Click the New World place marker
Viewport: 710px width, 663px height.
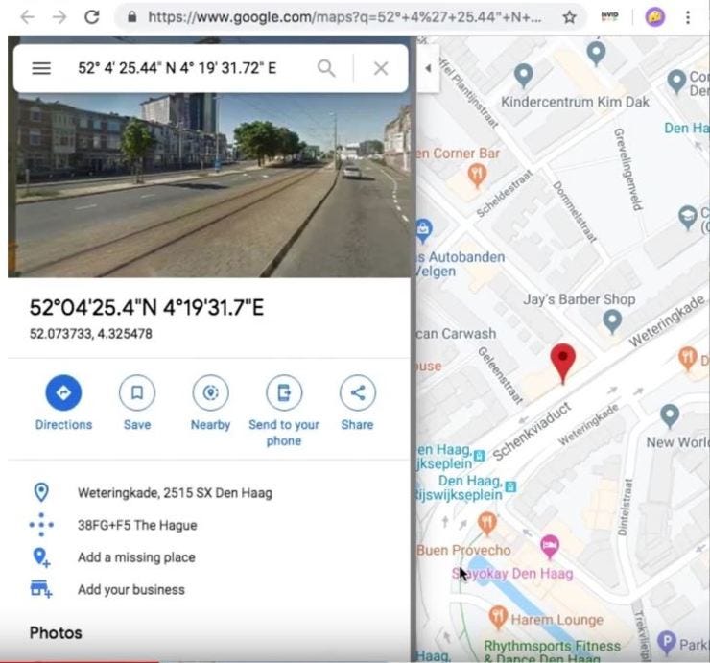click(x=670, y=416)
